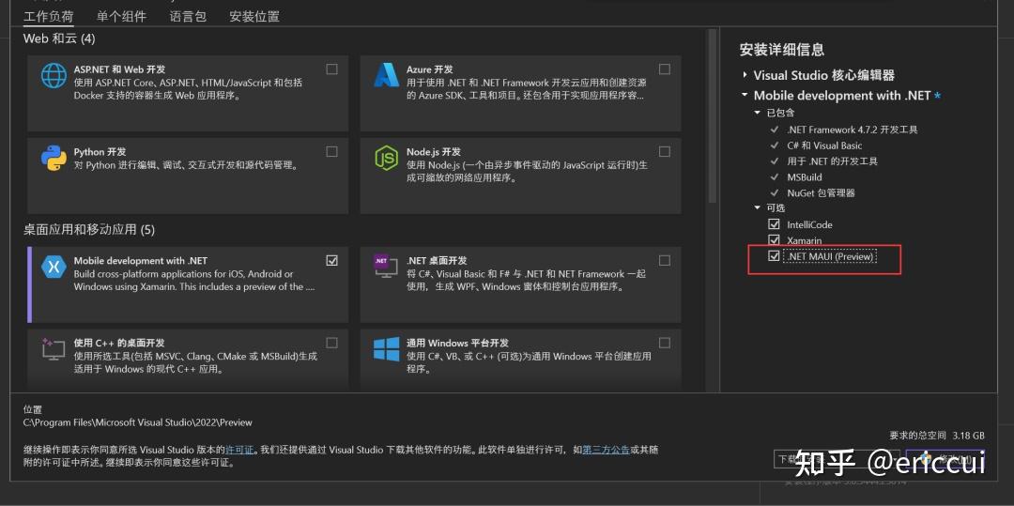This screenshot has height=506, width=1014.
Task: Uncheck the Mobile development with .NET workload
Action: (331, 260)
